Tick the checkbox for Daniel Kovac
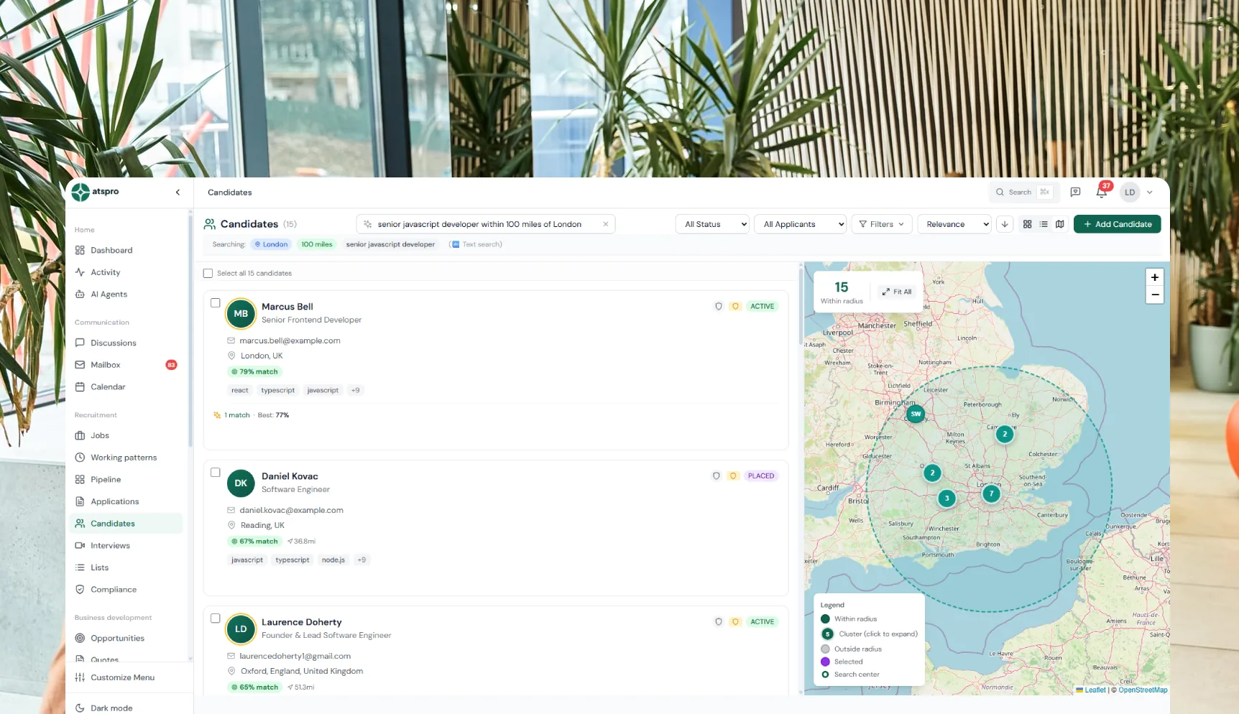 point(215,472)
